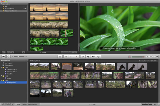The height and width of the screenshot is (106, 160).
Task: Click the Event Library sort button
Action: [x=27, y=60]
